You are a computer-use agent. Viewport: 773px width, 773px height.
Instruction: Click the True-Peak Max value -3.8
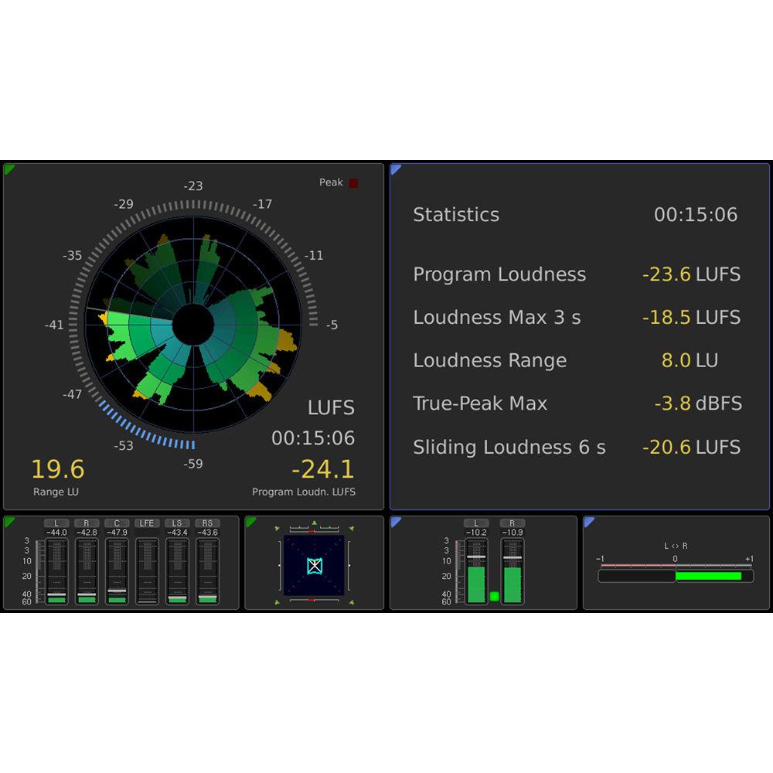coord(669,404)
